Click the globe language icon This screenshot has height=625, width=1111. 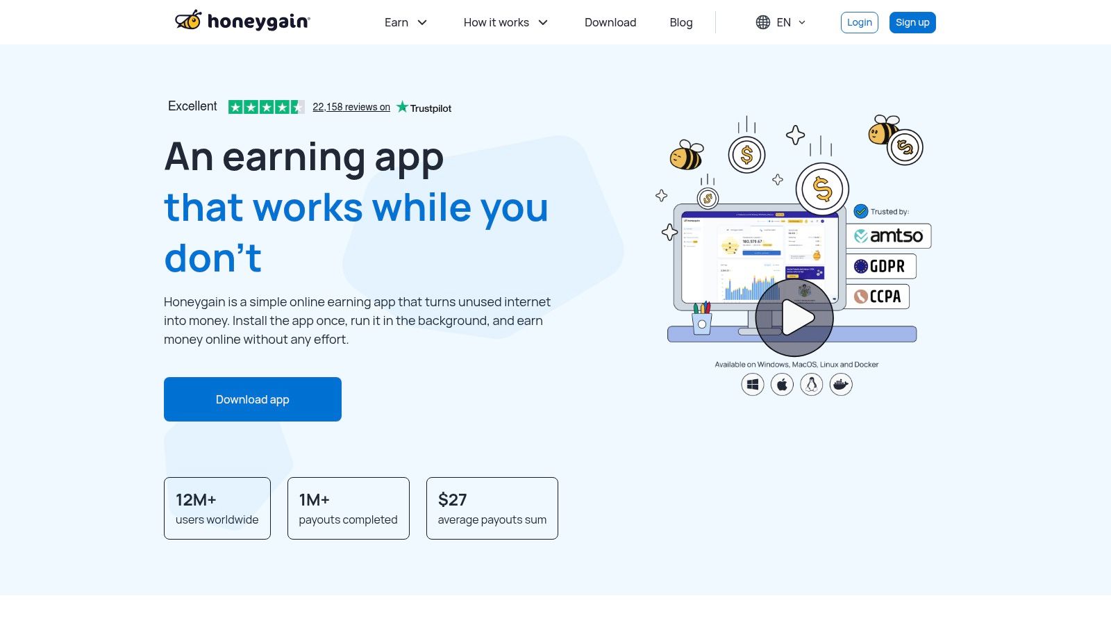[762, 22]
